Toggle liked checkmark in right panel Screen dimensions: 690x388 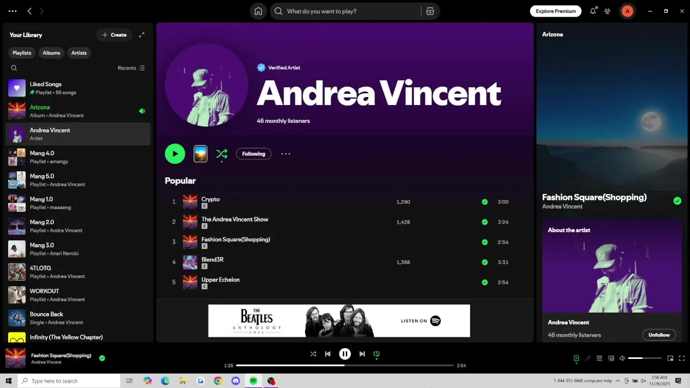[677, 201]
